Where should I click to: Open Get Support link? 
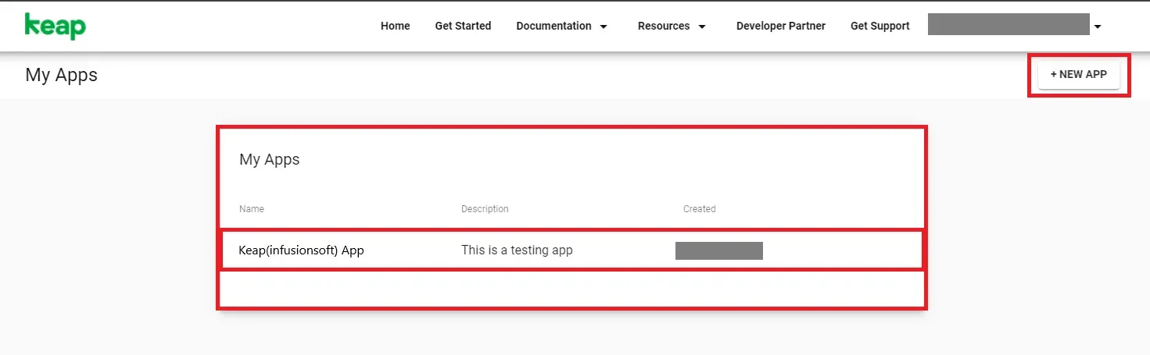tap(880, 26)
